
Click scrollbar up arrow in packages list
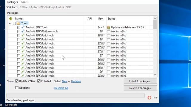pyautogui.click(x=155, y=18)
